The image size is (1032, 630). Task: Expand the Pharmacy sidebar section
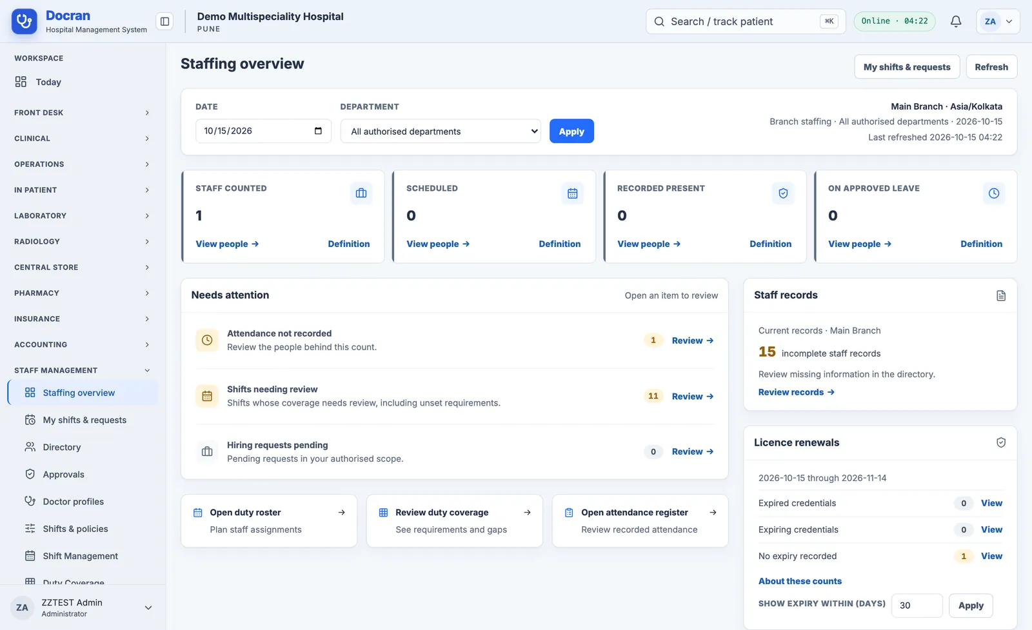[82, 293]
